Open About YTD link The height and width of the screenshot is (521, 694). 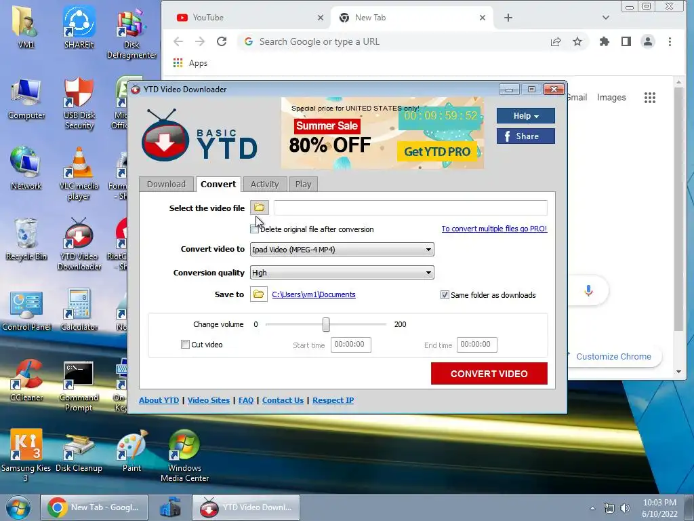click(x=159, y=400)
